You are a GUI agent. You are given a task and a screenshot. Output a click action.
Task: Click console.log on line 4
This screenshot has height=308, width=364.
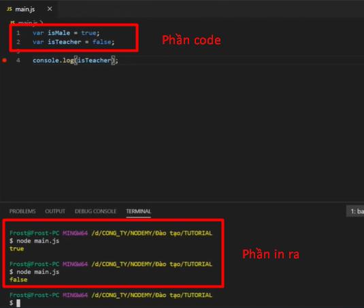(x=53, y=61)
